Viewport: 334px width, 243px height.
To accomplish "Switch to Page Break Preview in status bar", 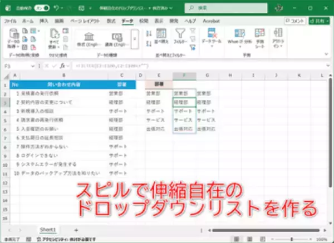I will tap(263, 239).
